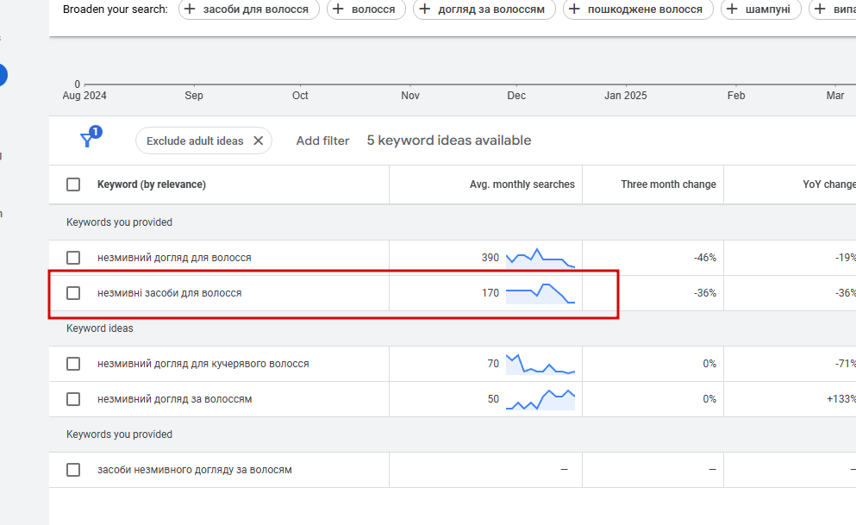Add 'волосся' suggestion chip

(x=366, y=9)
